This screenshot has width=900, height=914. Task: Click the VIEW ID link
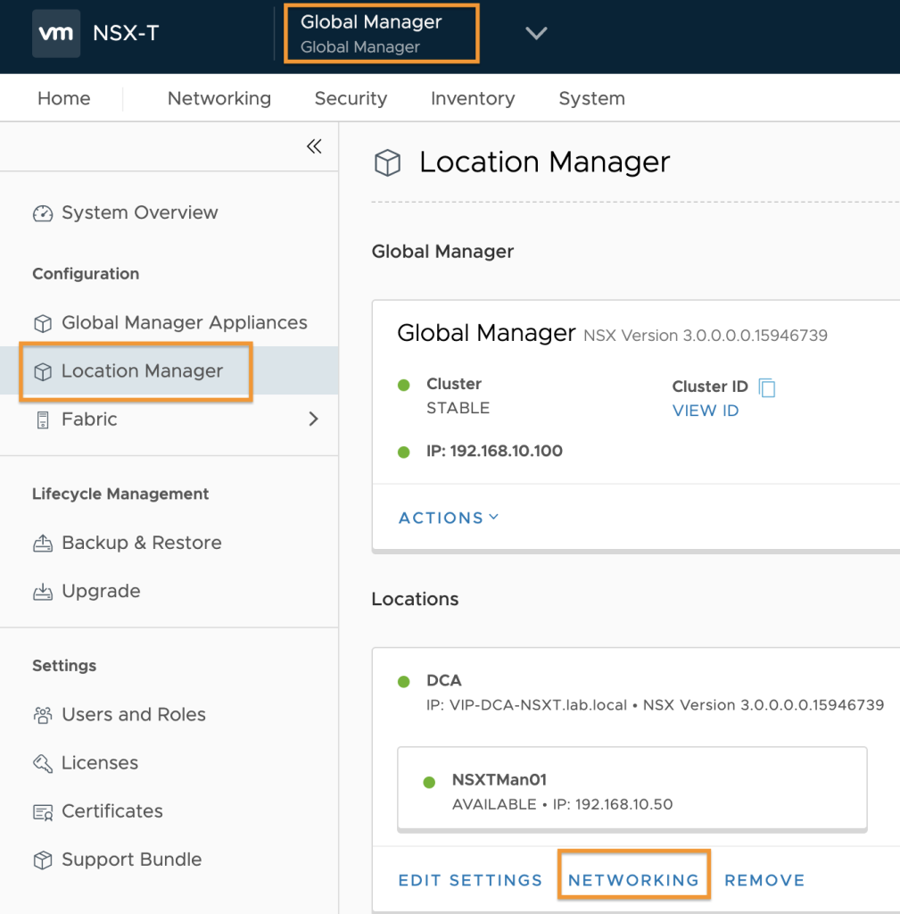(706, 411)
